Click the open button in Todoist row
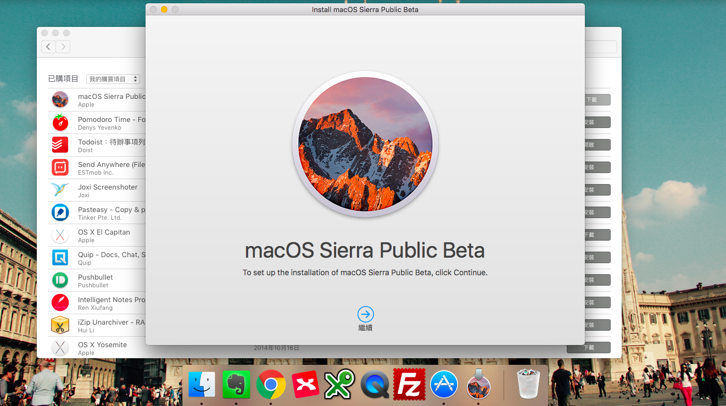The width and height of the screenshot is (726, 406). point(597,145)
